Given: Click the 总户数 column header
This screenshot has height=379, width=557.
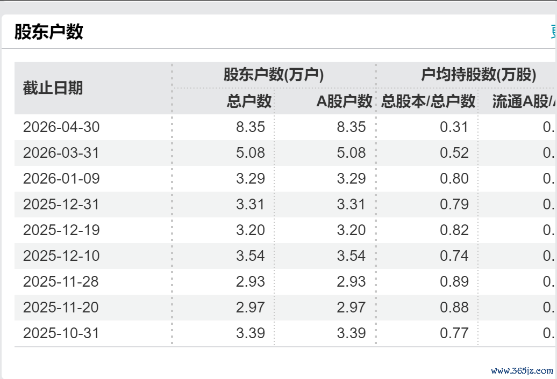Looking at the screenshot, I should coord(249,101).
